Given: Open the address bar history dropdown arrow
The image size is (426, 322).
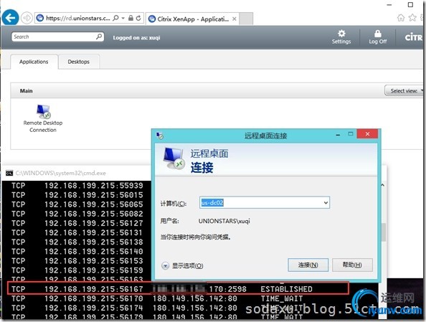Looking at the screenshot, I should tap(123, 18).
